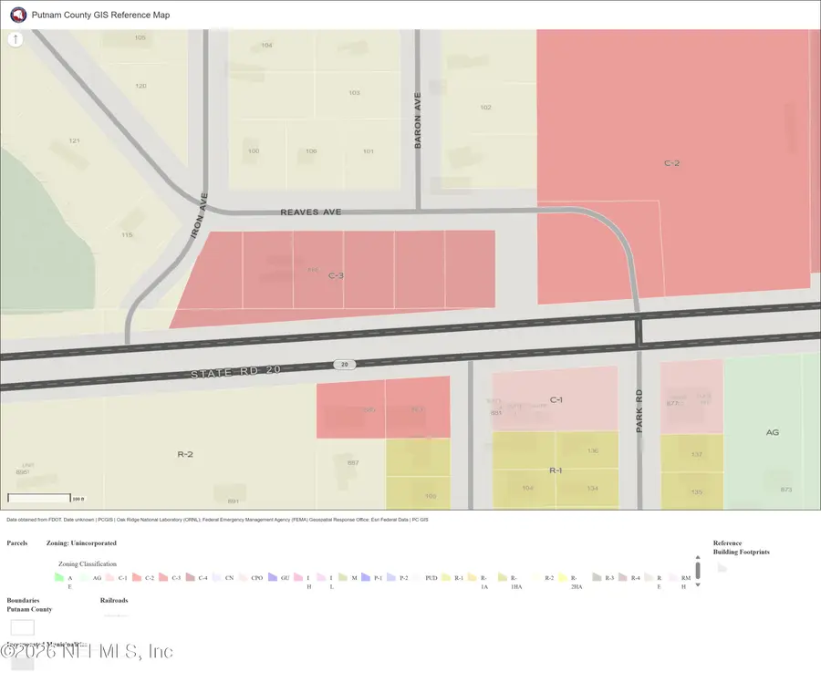This screenshot has width=821, height=682.
Task: Click the map scale bar
Action: click(39, 498)
